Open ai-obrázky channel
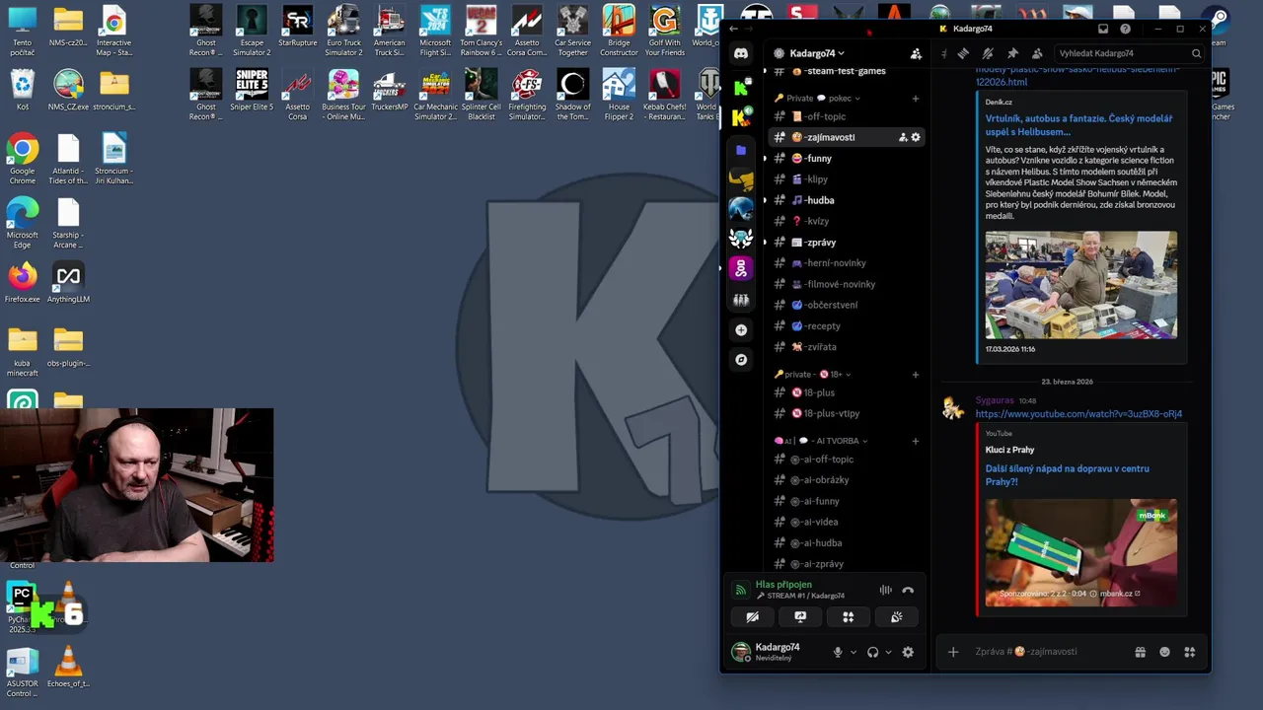The height and width of the screenshot is (710, 1263). pos(847,480)
